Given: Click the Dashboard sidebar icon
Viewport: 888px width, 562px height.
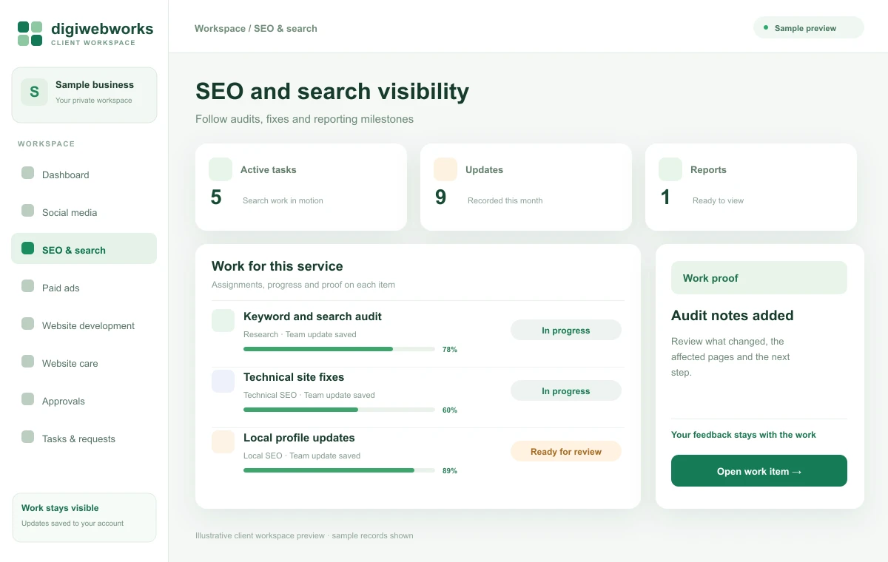Looking at the screenshot, I should pyautogui.click(x=27, y=173).
